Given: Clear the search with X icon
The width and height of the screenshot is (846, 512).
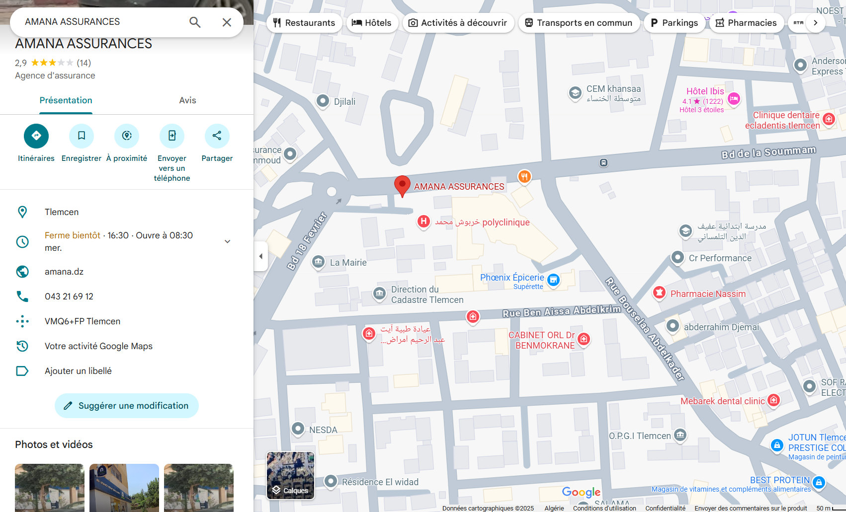Looking at the screenshot, I should (227, 22).
